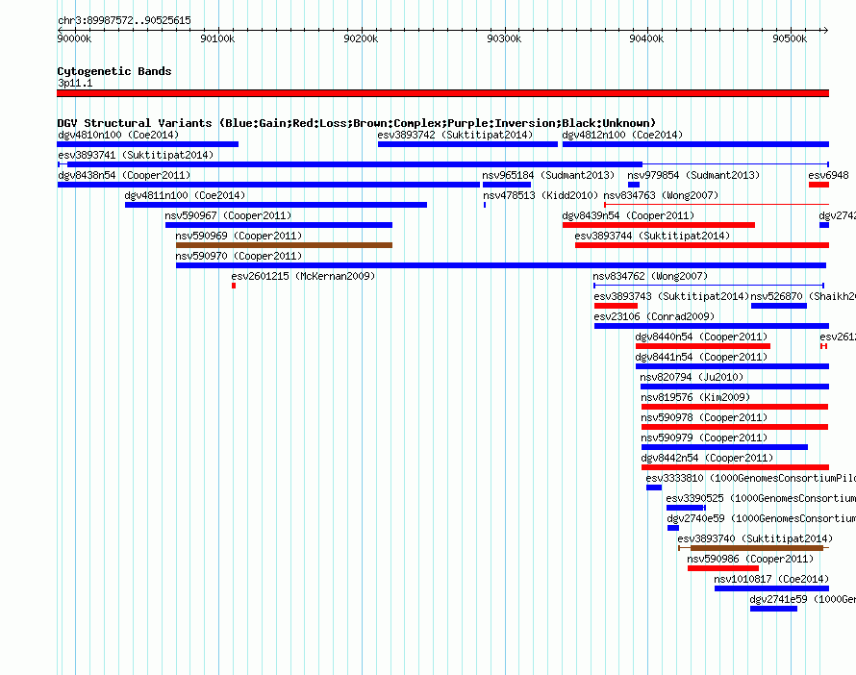Select dgv2740e59 variant label
The height and width of the screenshot is (675, 856).
coord(761,518)
